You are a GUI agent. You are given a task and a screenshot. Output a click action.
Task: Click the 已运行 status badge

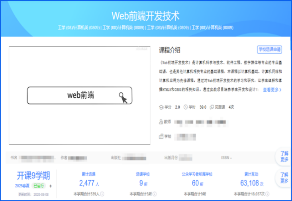(40, 186)
